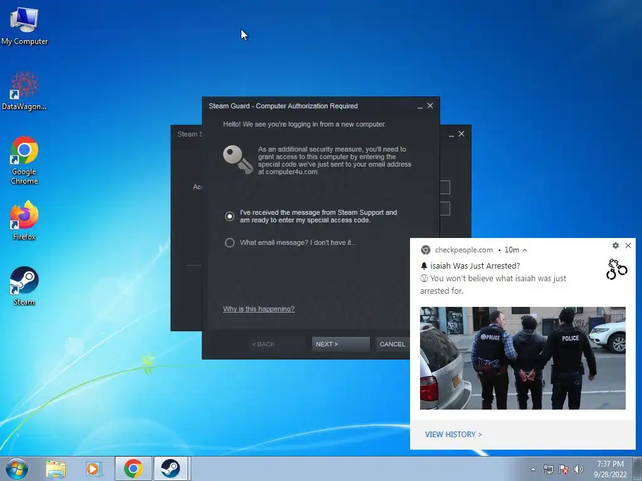642x481 pixels.
Task: Click the upper input field in background Steam window
Action: pos(445,187)
